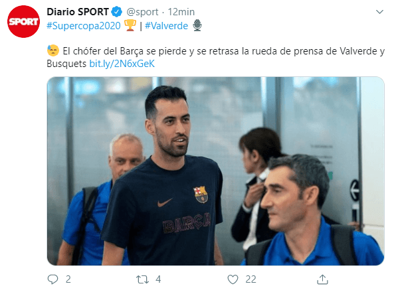The height and width of the screenshot is (292, 394).
Task: Click the retweet count showing 4
Action: click(x=158, y=279)
